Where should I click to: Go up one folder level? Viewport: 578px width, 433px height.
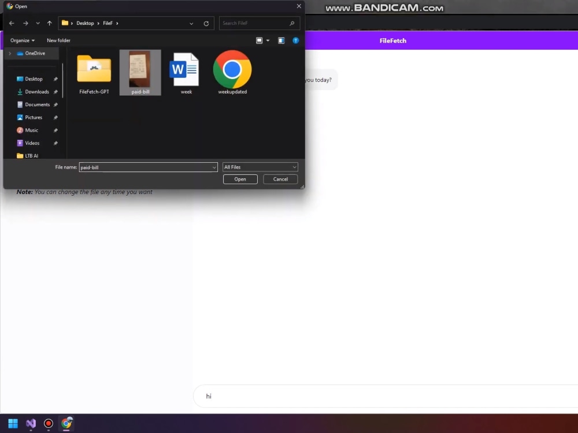pos(49,23)
